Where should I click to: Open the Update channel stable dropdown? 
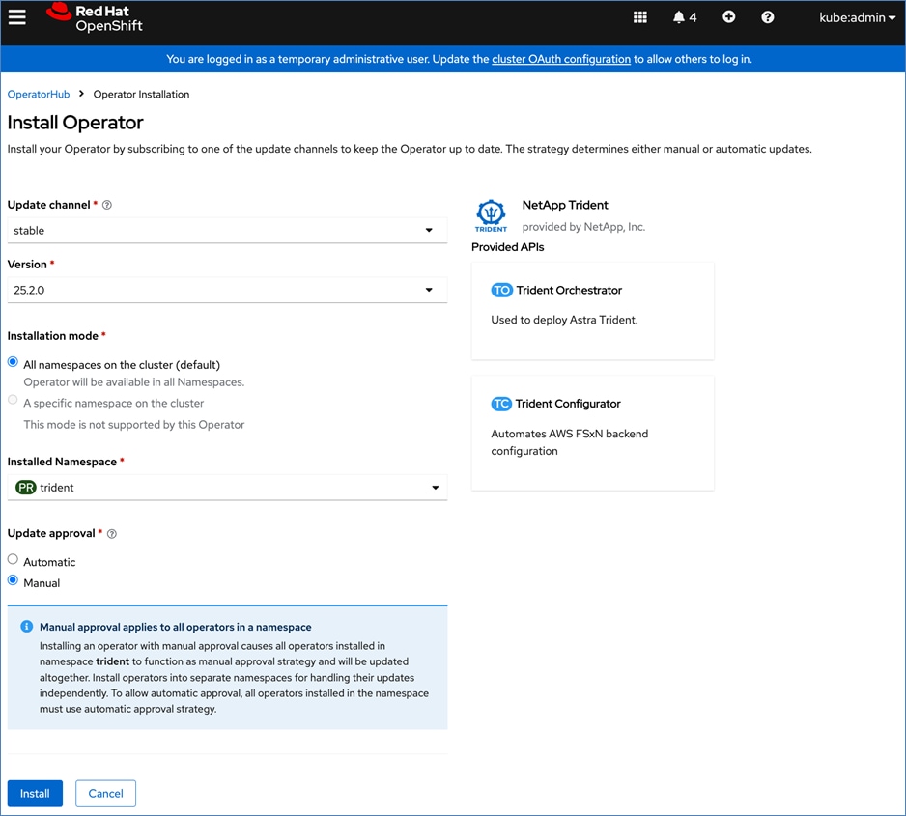227,231
